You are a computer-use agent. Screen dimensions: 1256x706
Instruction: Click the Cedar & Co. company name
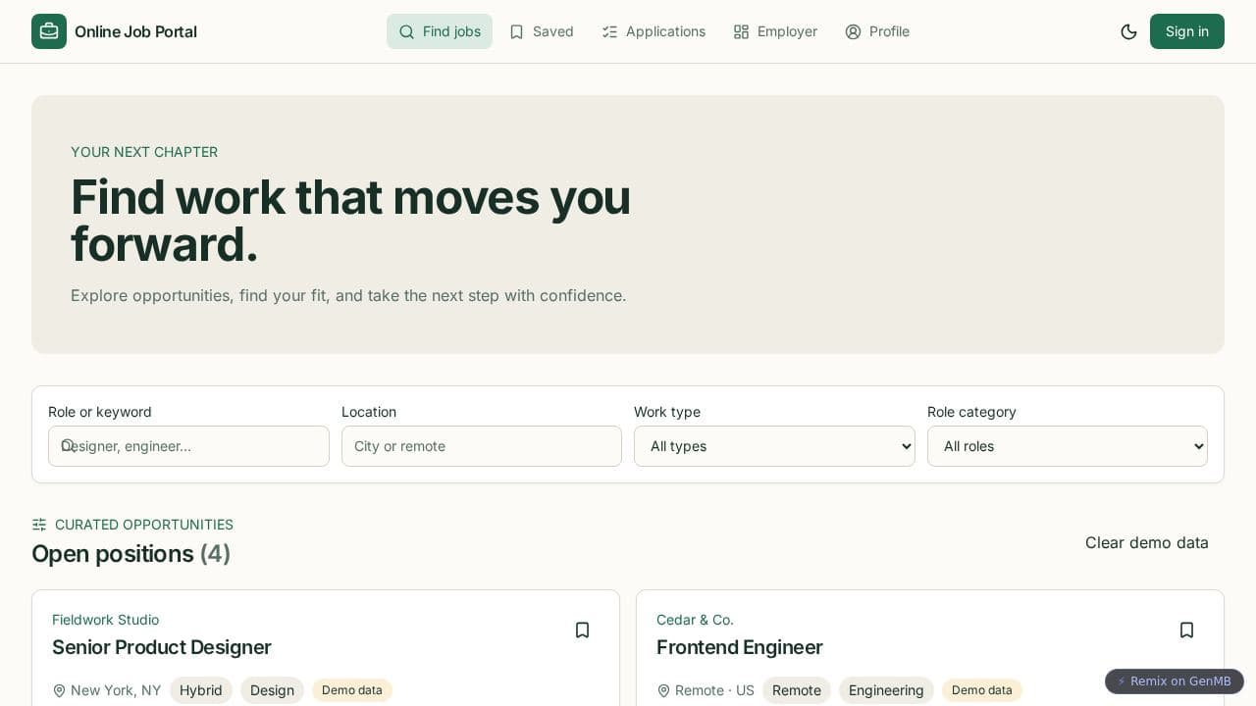(x=695, y=620)
